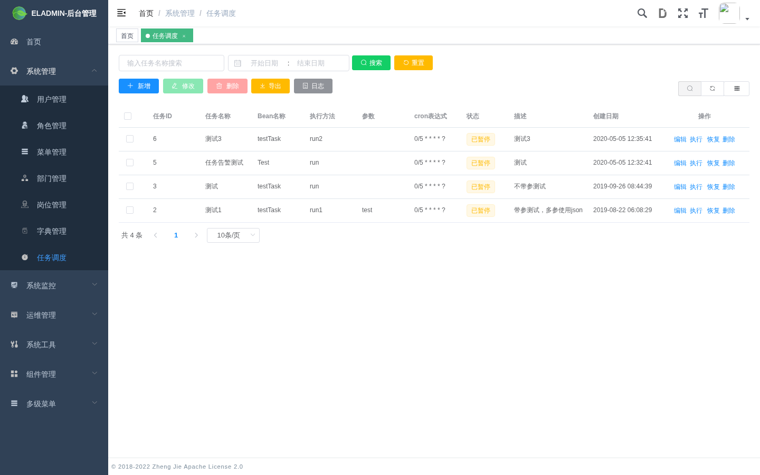Click 首页 in the breadcrumb
Screen dimensions: 760x475
[146, 13]
